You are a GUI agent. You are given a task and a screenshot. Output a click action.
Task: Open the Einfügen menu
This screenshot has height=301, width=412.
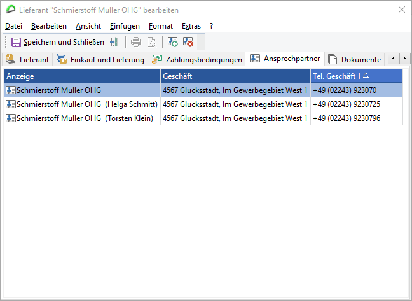coord(125,26)
